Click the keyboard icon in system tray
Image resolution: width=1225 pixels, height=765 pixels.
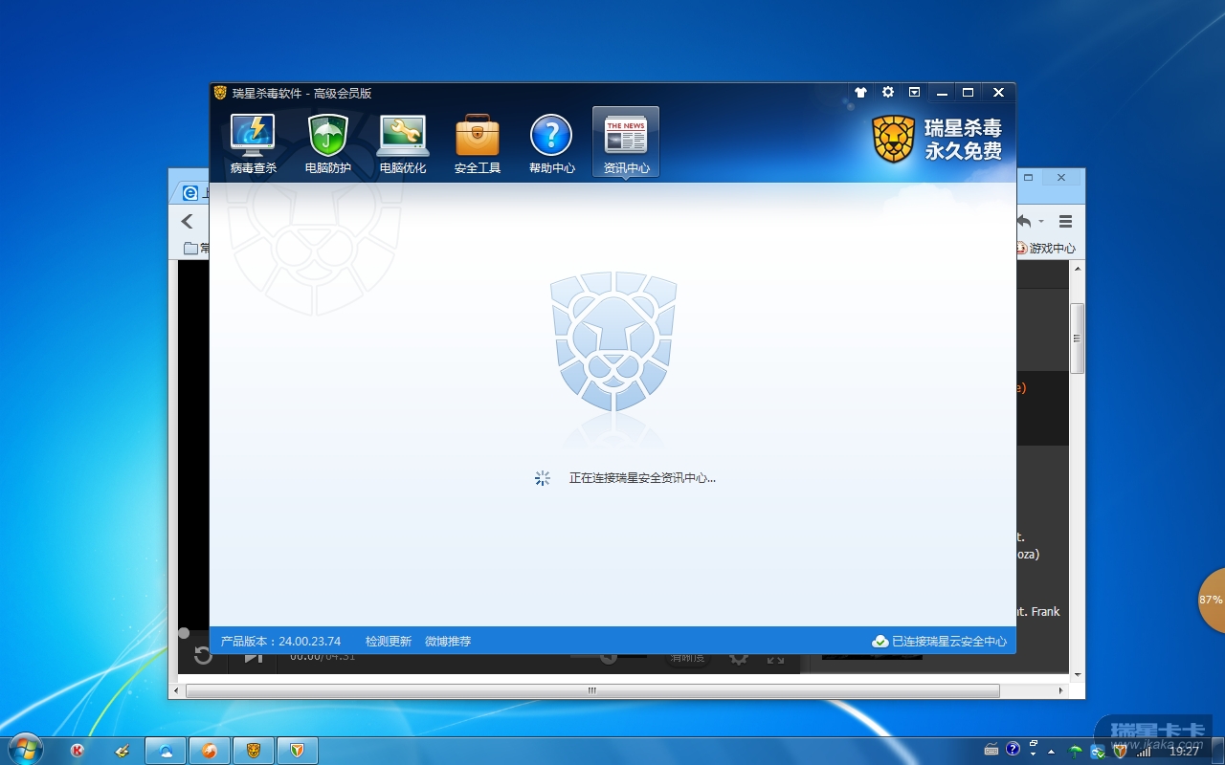point(991,750)
